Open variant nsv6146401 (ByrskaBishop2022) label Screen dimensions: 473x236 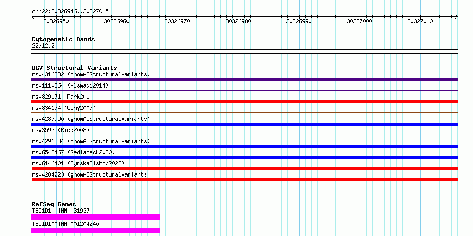[78, 163]
